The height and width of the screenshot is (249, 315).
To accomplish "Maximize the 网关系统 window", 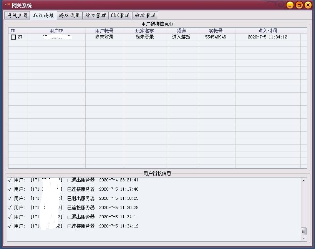I will click(x=299, y=5).
